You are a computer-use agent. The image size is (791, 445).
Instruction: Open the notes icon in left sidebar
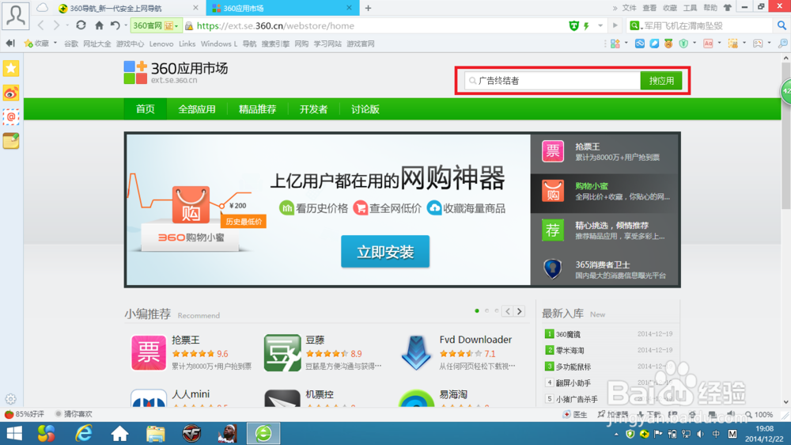click(x=11, y=141)
